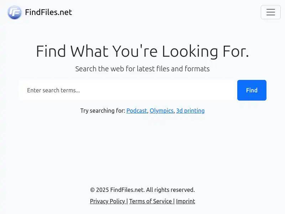This screenshot has width=285, height=214.
Task: Click the page headline text
Action: 142,51
